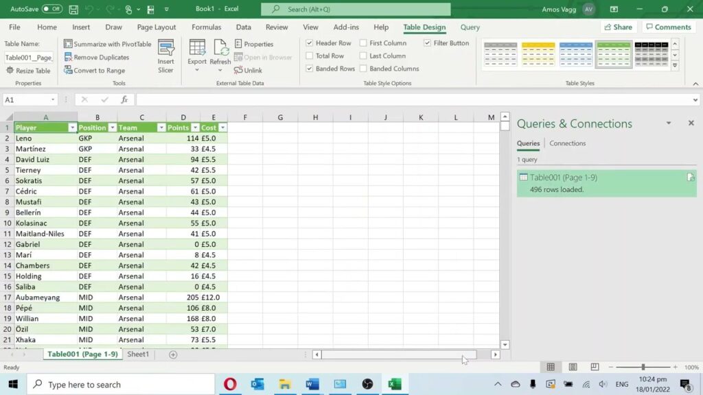Select all cells with the corner triangle

[9, 117]
